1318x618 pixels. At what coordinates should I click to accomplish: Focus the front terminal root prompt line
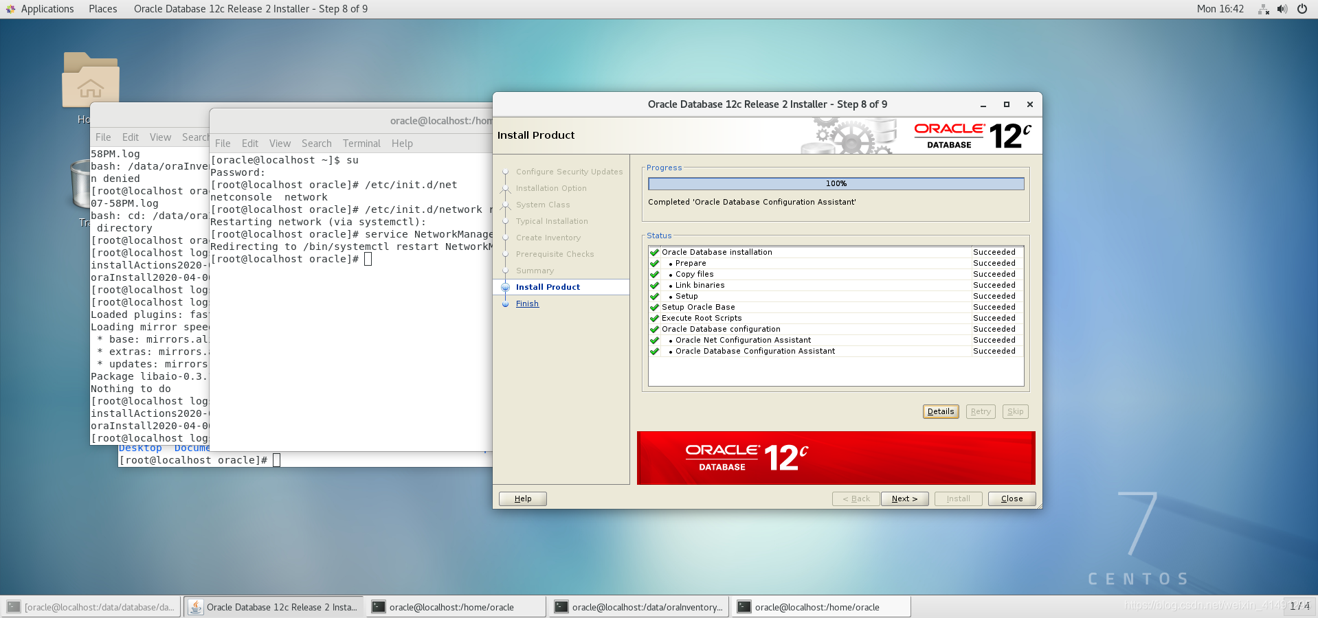tap(291, 259)
